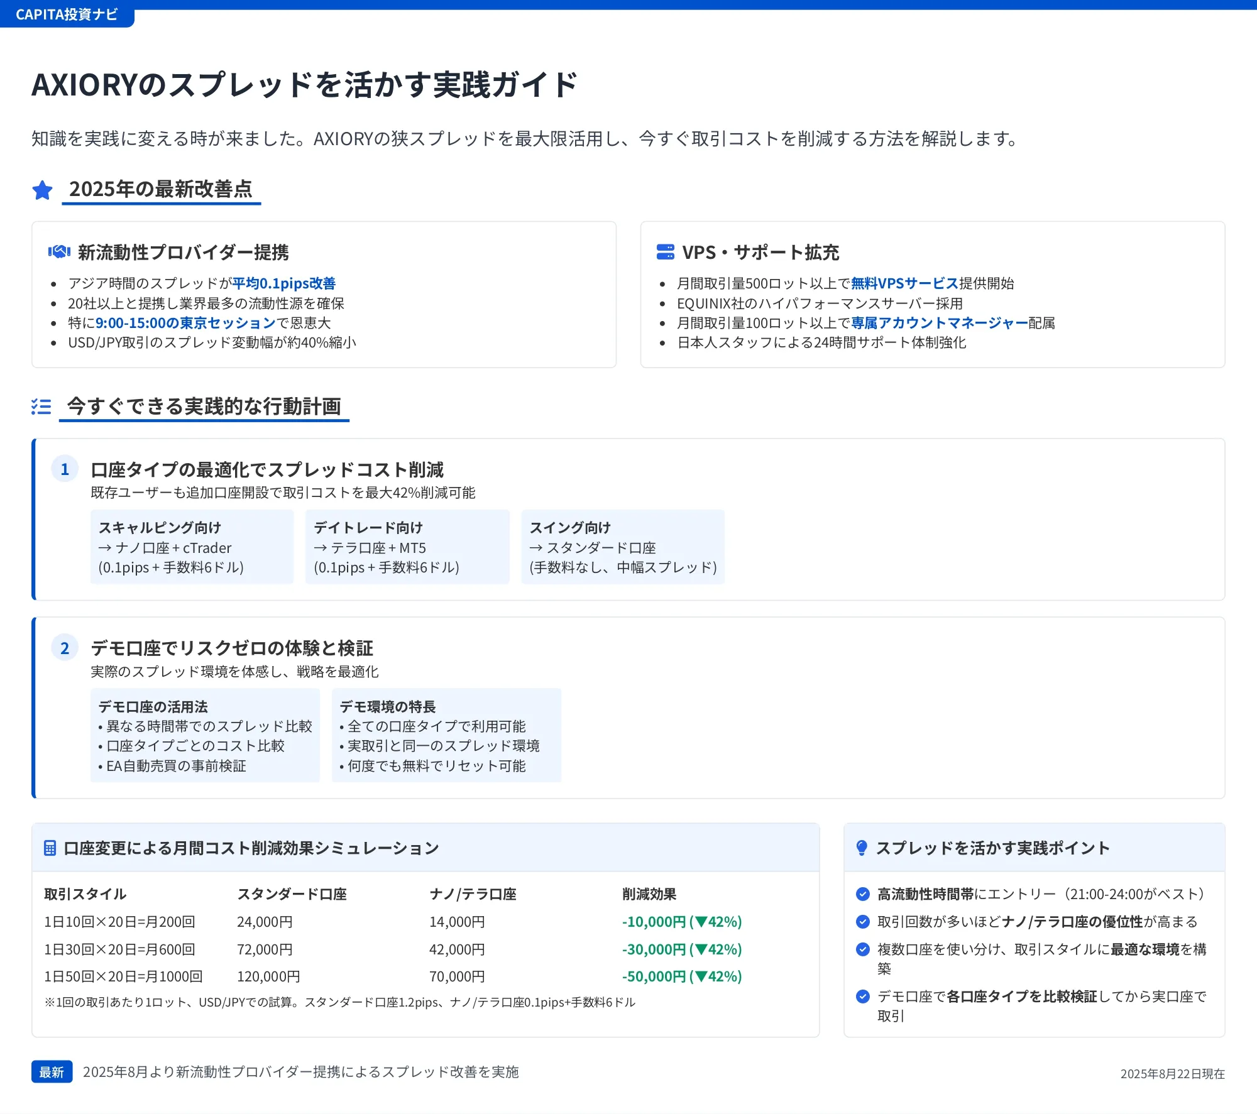Click the 14,000円 cell
The height and width of the screenshot is (1114, 1257).
coord(457,922)
